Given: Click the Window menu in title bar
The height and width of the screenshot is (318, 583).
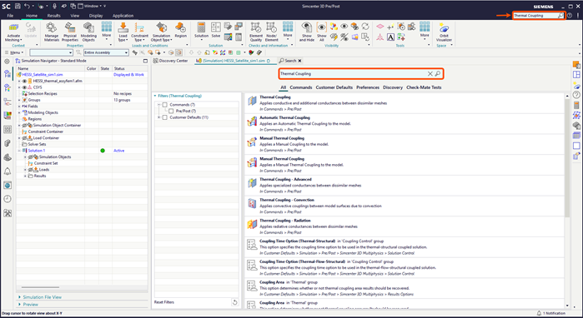Looking at the screenshot, I should (92, 6).
